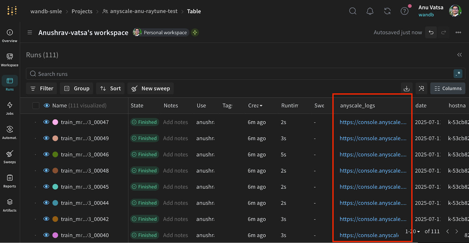Open the Group menu
This screenshot has height=243, width=469.
tap(77, 88)
